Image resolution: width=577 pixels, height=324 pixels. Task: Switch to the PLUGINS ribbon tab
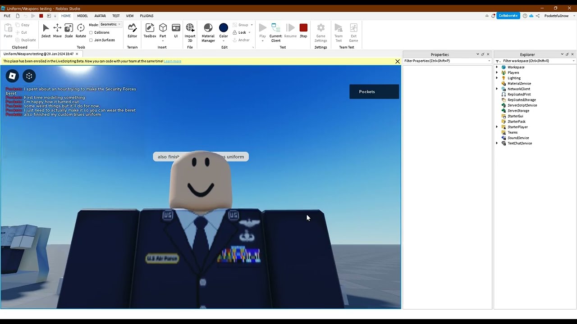pyautogui.click(x=147, y=16)
